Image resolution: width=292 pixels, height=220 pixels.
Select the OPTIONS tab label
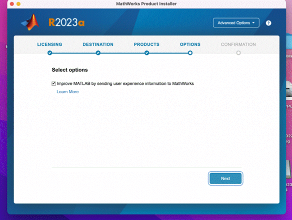pyautogui.click(x=190, y=44)
